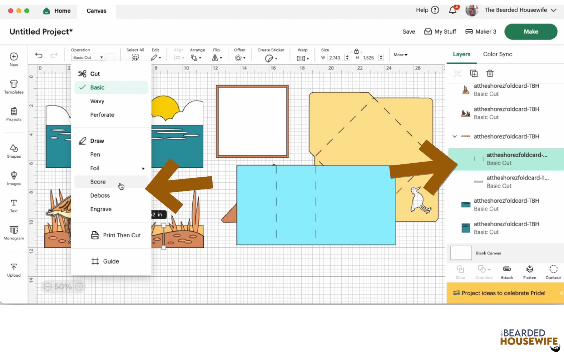Click the operation color swatch
The width and height of the screenshot is (564, 358).
click(111, 57)
